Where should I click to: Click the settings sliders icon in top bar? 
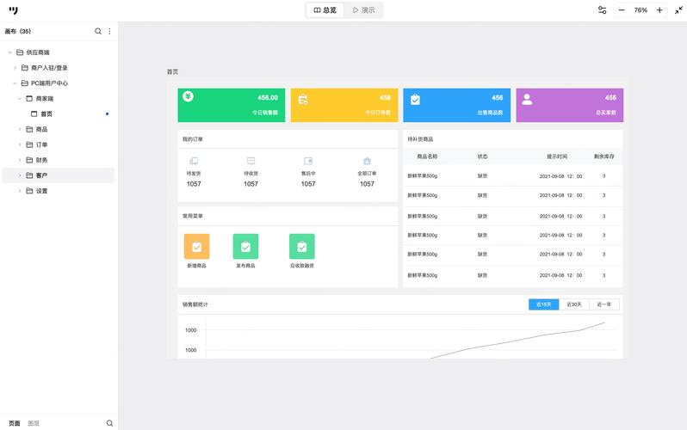click(602, 10)
